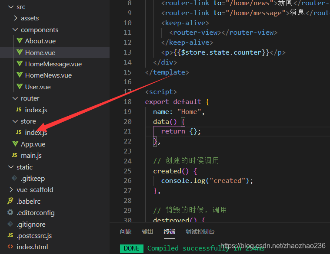Open the index.html file
The image size is (330, 254).
point(32,247)
